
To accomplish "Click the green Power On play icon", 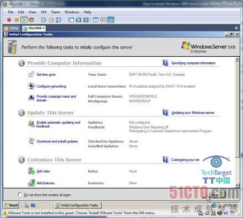I will 24,20.
